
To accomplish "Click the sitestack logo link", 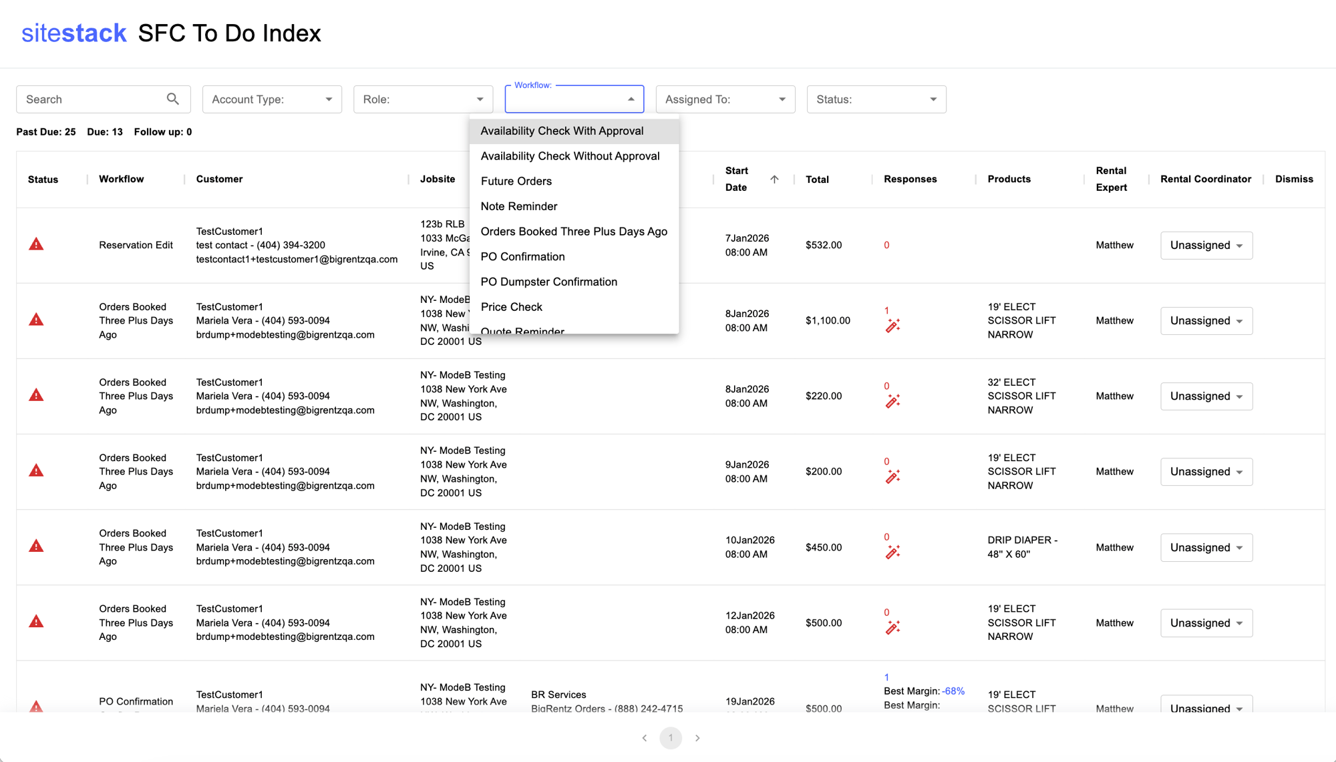I will (x=73, y=33).
